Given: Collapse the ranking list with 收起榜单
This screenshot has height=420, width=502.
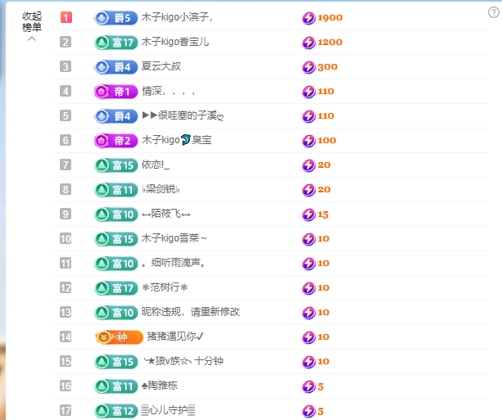Looking at the screenshot, I should point(32,26).
